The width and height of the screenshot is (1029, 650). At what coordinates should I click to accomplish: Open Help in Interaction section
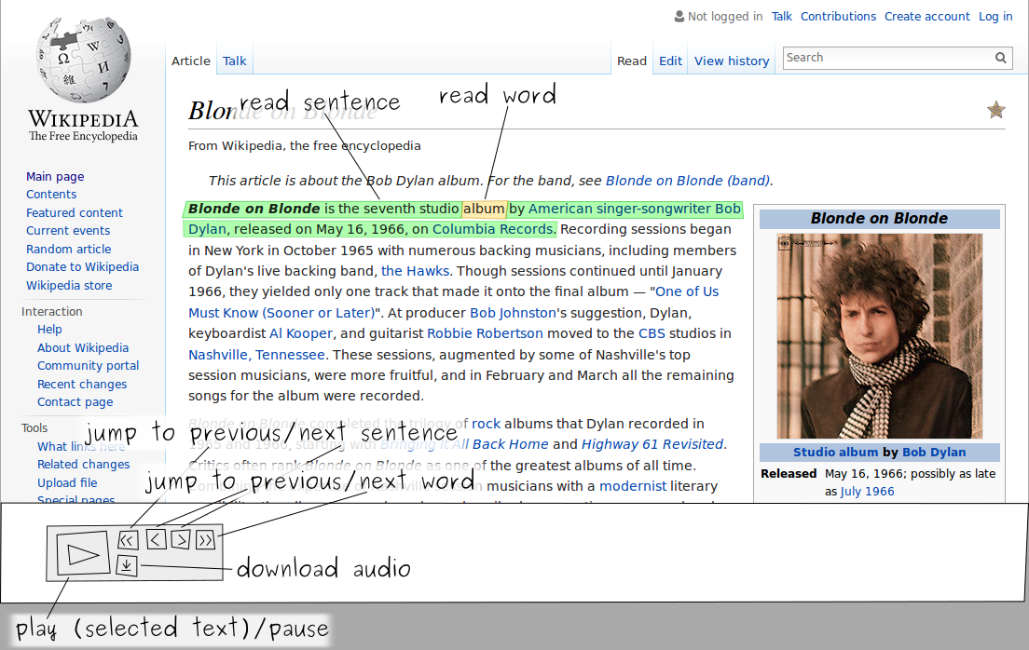click(x=49, y=330)
